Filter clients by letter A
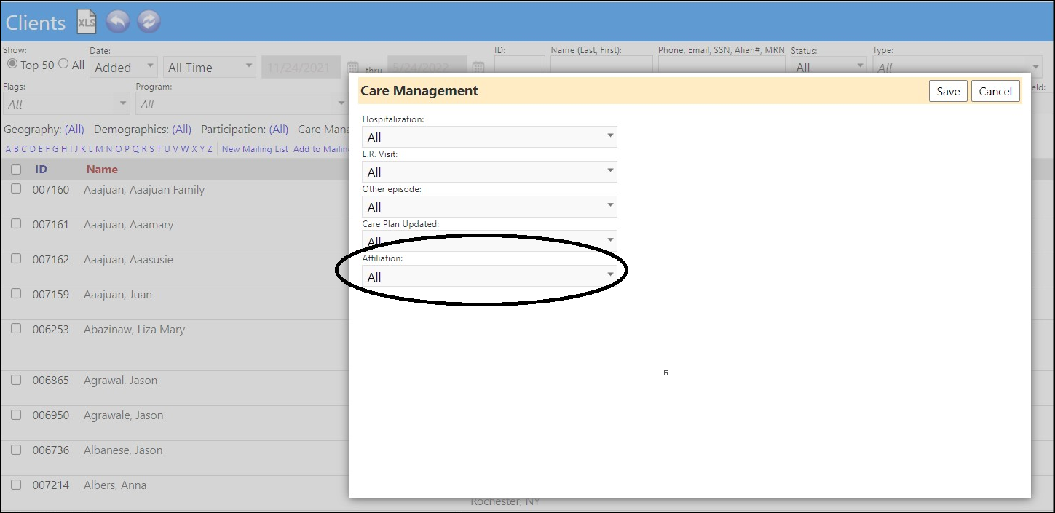The width and height of the screenshot is (1055, 513). click(x=9, y=149)
